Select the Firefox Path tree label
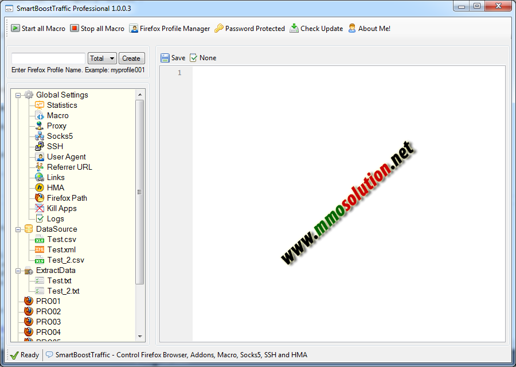516x367 pixels. pos(67,198)
